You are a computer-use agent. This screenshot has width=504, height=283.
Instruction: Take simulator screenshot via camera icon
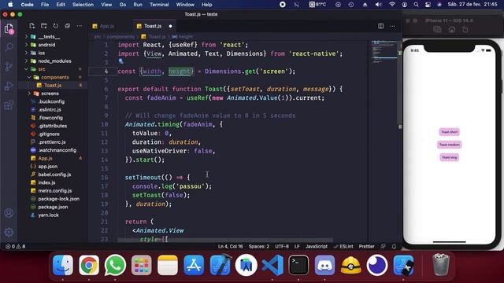coord(437,30)
